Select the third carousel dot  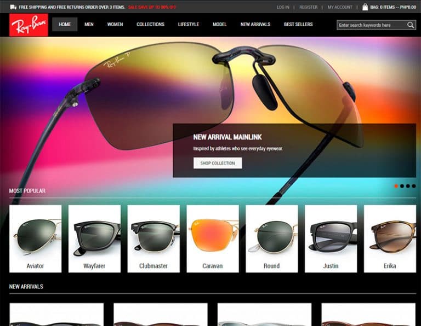pyautogui.click(x=408, y=186)
